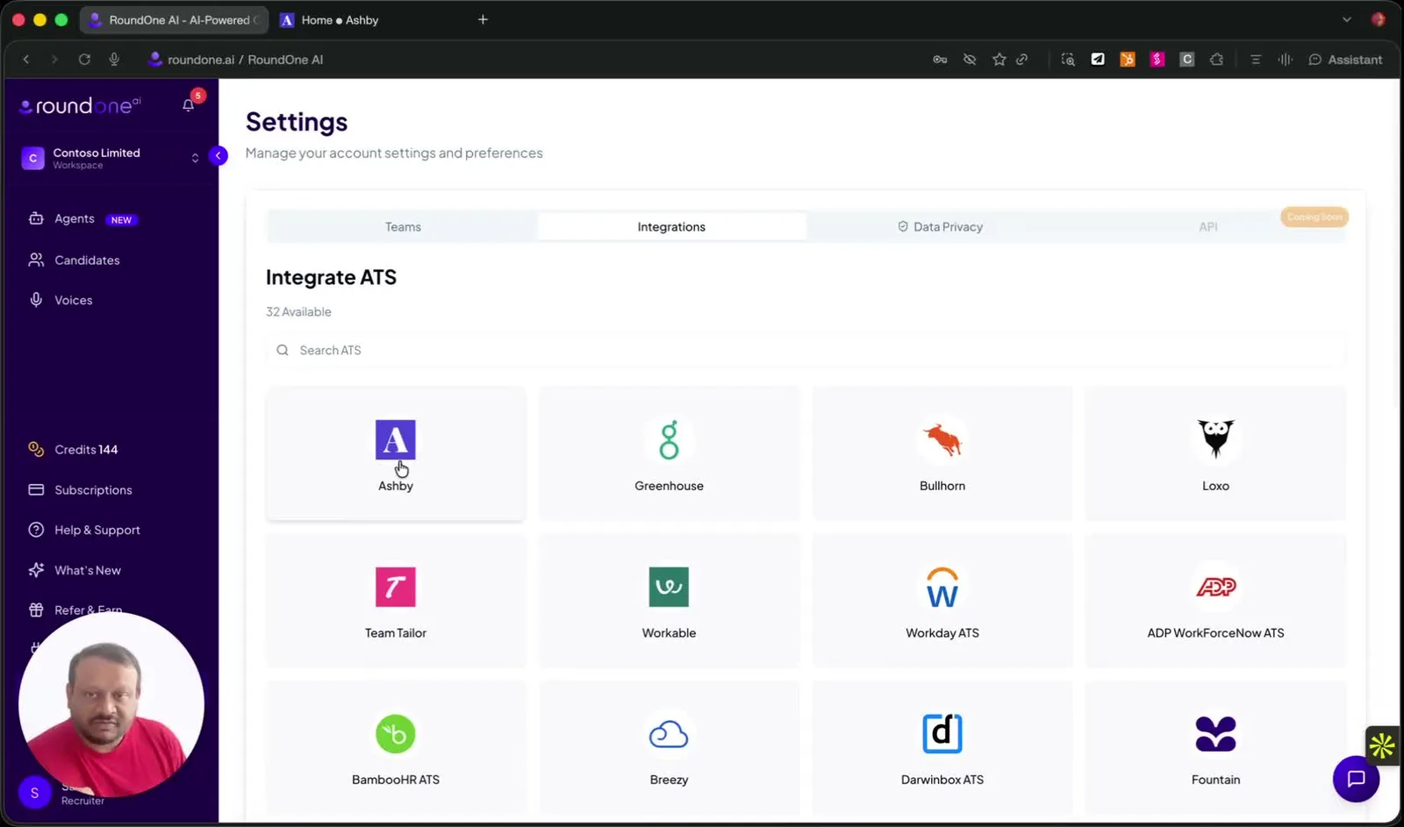The width and height of the screenshot is (1404, 827).
Task: Bookmark this page with the star icon
Action: click(999, 60)
